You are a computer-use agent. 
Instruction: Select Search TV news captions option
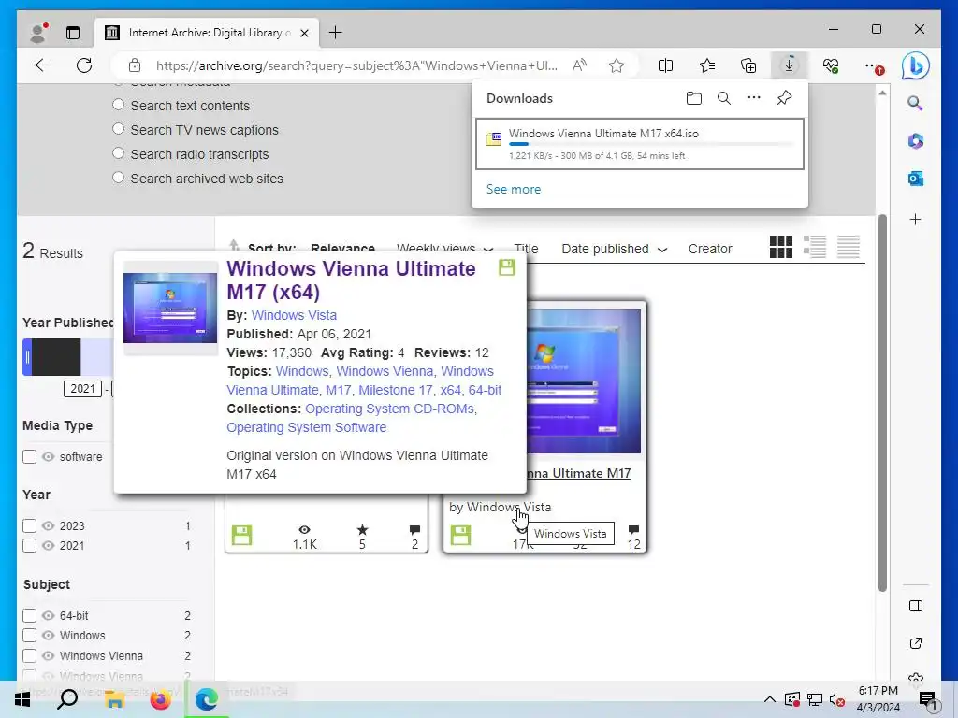tap(119, 129)
